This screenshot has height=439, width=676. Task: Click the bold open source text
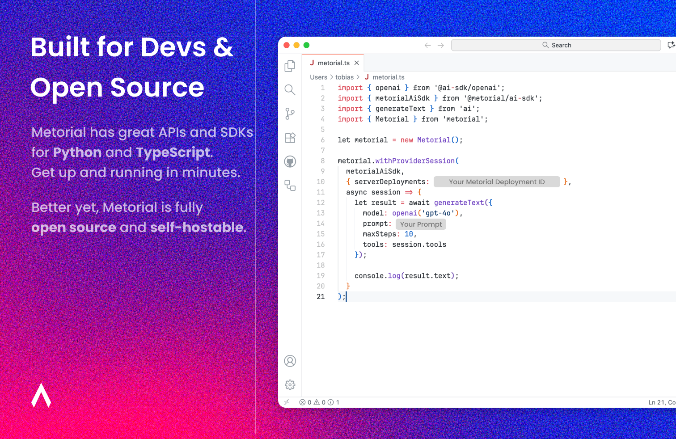pos(74,228)
